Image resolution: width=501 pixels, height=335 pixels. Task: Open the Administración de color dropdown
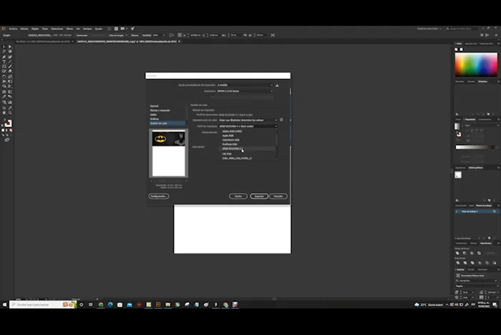[248, 120]
